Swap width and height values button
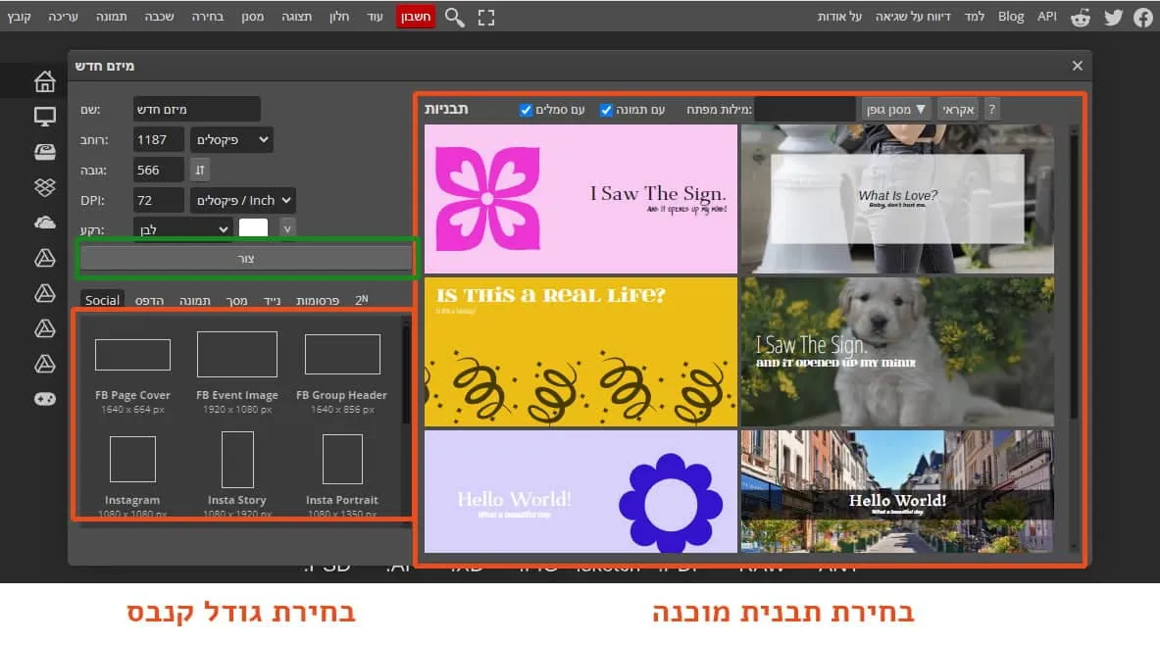The width and height of the screenshot is (1160, 645). pos(200,170)
